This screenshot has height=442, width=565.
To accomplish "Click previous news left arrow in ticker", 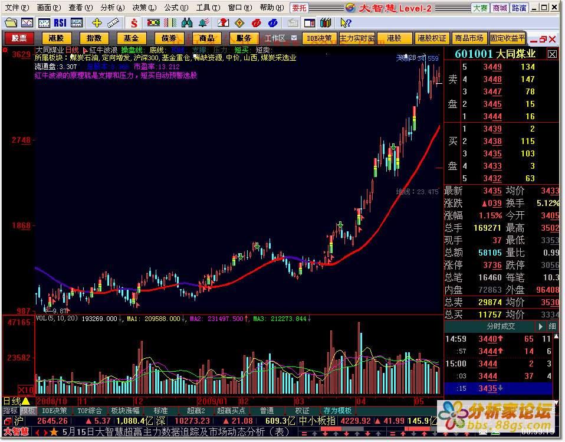I will tap(38, 432).
